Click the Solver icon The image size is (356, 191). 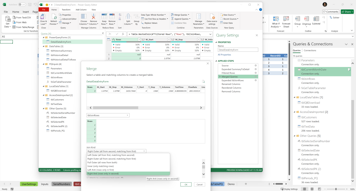point(334,17)
